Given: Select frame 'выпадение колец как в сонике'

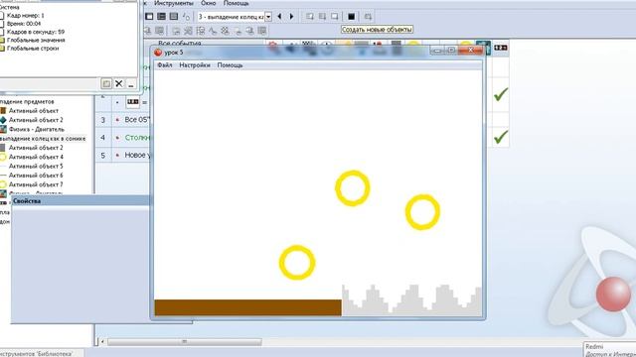Looking at the screenshot, I should coord(43,139).
